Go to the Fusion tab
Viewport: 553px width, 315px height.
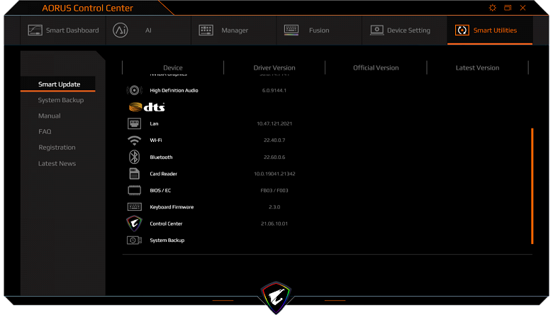pos(319,31)
